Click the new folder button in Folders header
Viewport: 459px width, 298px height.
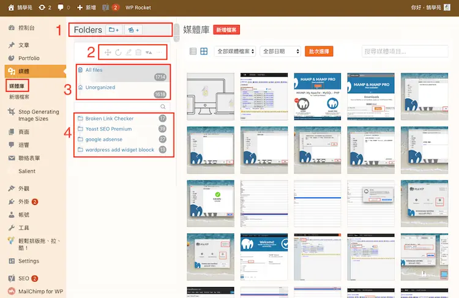pyautogui.click(x=114, y=30)
